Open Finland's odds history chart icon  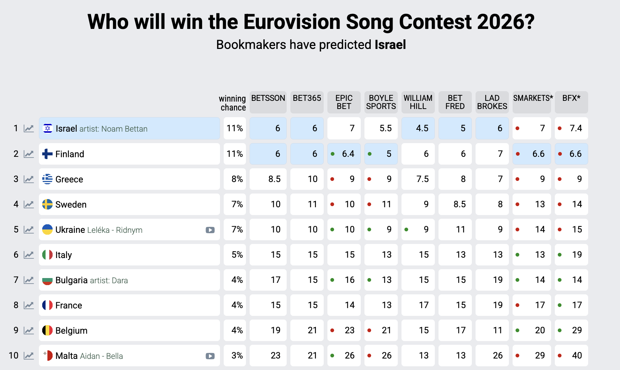tap(29, 154)
